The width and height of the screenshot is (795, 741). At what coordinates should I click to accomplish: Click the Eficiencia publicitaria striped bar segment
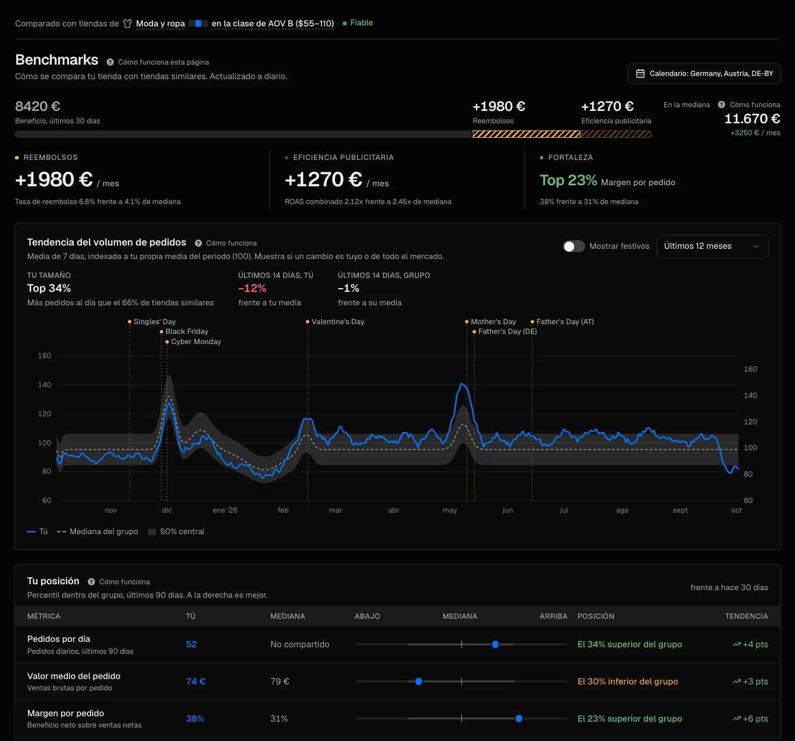(x=616, y=134)
